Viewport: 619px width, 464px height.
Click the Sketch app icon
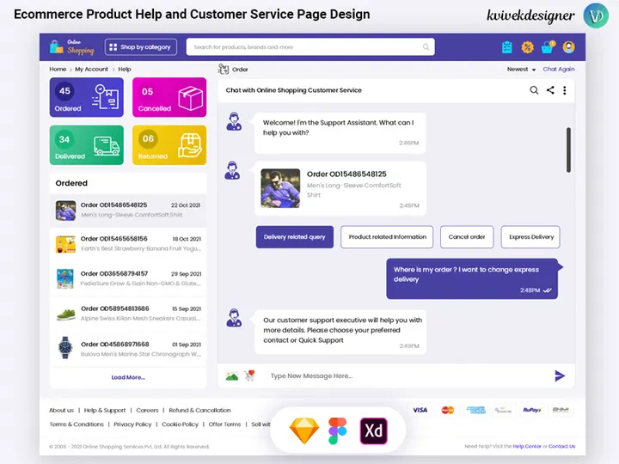pos(304,430)
